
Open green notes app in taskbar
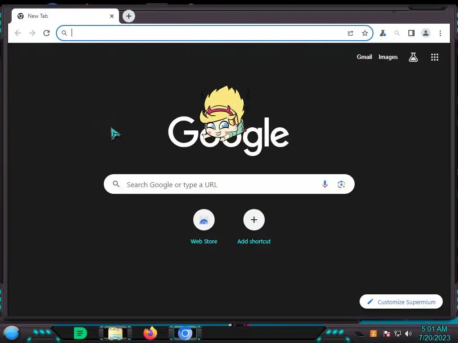pos(80,333)
